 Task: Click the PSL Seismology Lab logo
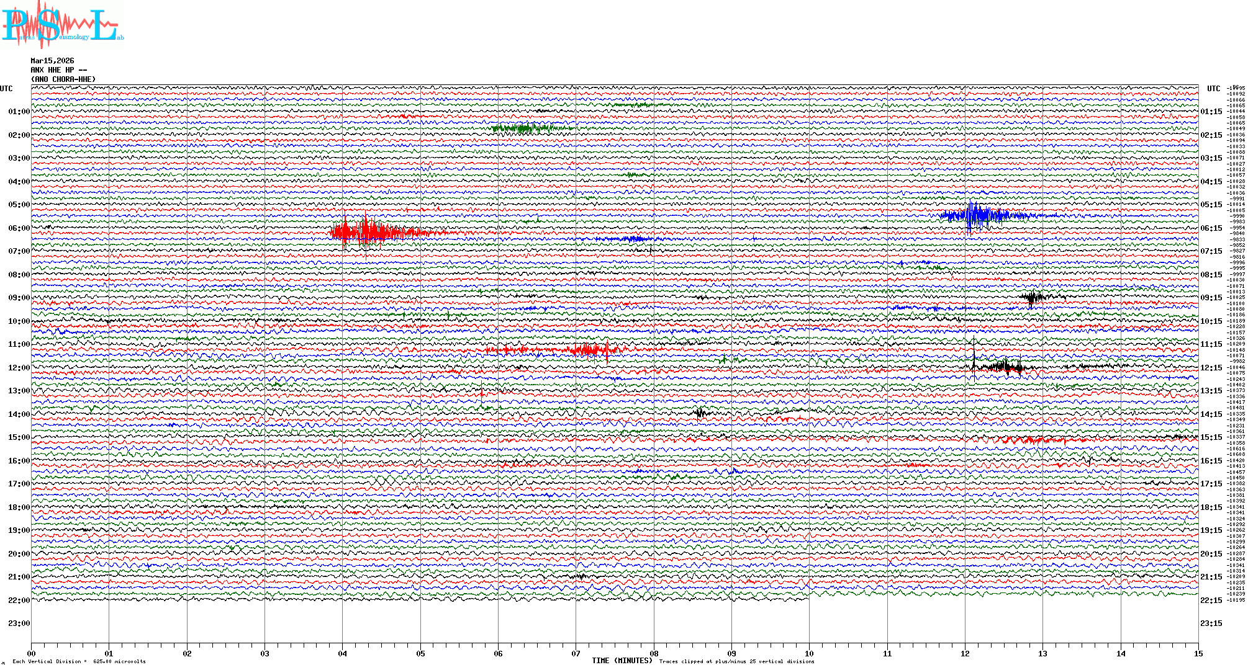coord(62,25)
